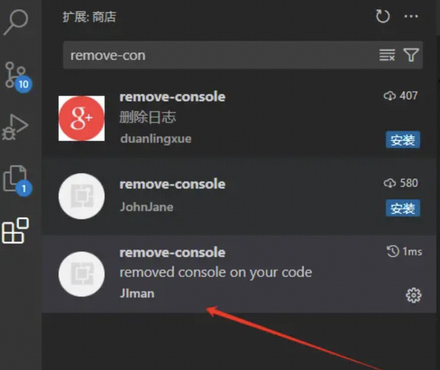The image size is (440, 370).
Task: Open the filter extensions dropdown
Action: pyautogui.click(x=411, y=54)
